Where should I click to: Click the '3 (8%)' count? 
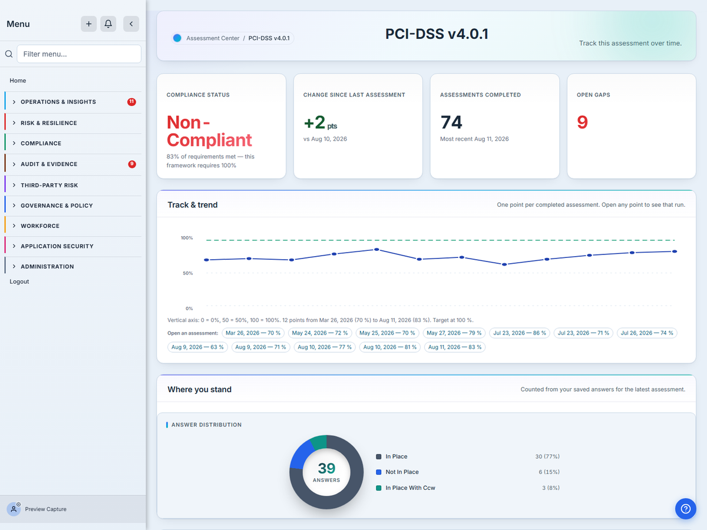(x=551, y=488)
